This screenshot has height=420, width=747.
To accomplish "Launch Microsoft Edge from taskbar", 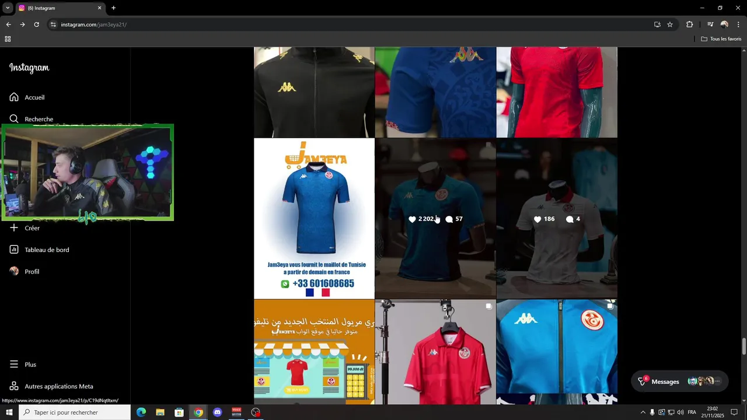I will point(141,412).
